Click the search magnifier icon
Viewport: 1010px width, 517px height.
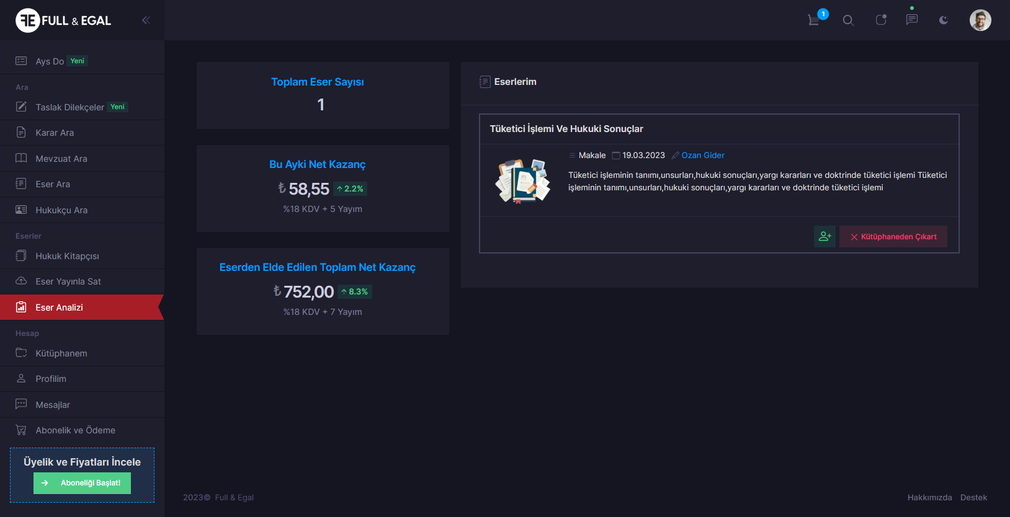[848, 20]
